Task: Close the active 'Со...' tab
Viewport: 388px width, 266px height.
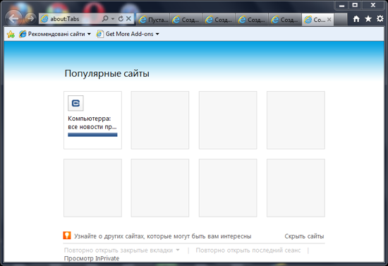Action: 329,20
